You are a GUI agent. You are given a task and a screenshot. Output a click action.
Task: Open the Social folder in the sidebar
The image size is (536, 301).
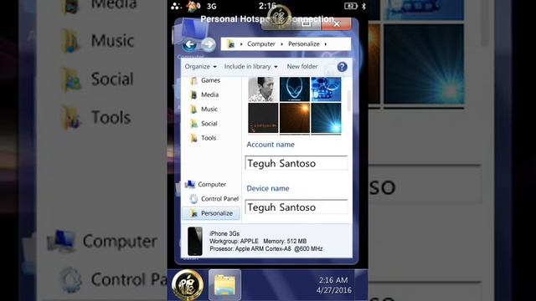coord(209,124)
